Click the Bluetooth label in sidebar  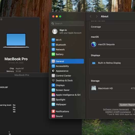[x=61, y=45]
